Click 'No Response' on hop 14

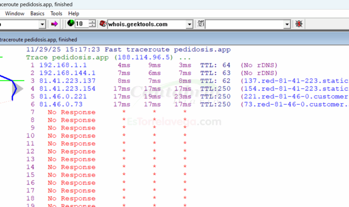click(x=71, y=167)
